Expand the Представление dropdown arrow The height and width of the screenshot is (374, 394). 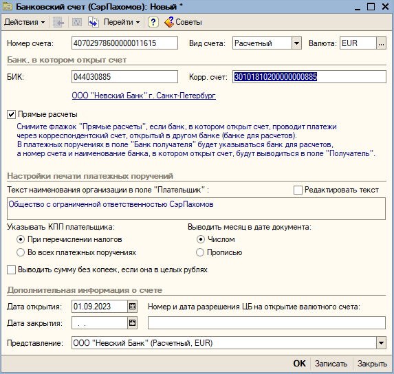point(381,343)
